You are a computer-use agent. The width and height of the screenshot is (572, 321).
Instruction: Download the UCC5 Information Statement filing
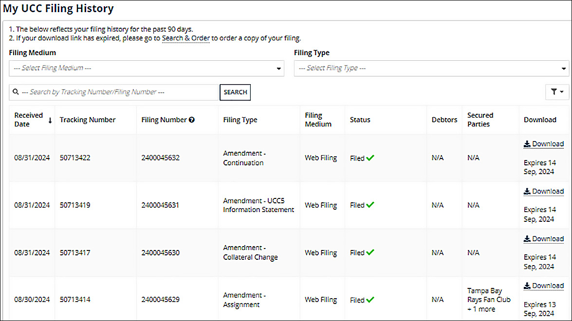click(x=543, y=191)
